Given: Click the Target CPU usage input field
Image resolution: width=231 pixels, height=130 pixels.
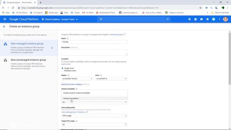Looking at the screenshot, I should 94,125.
